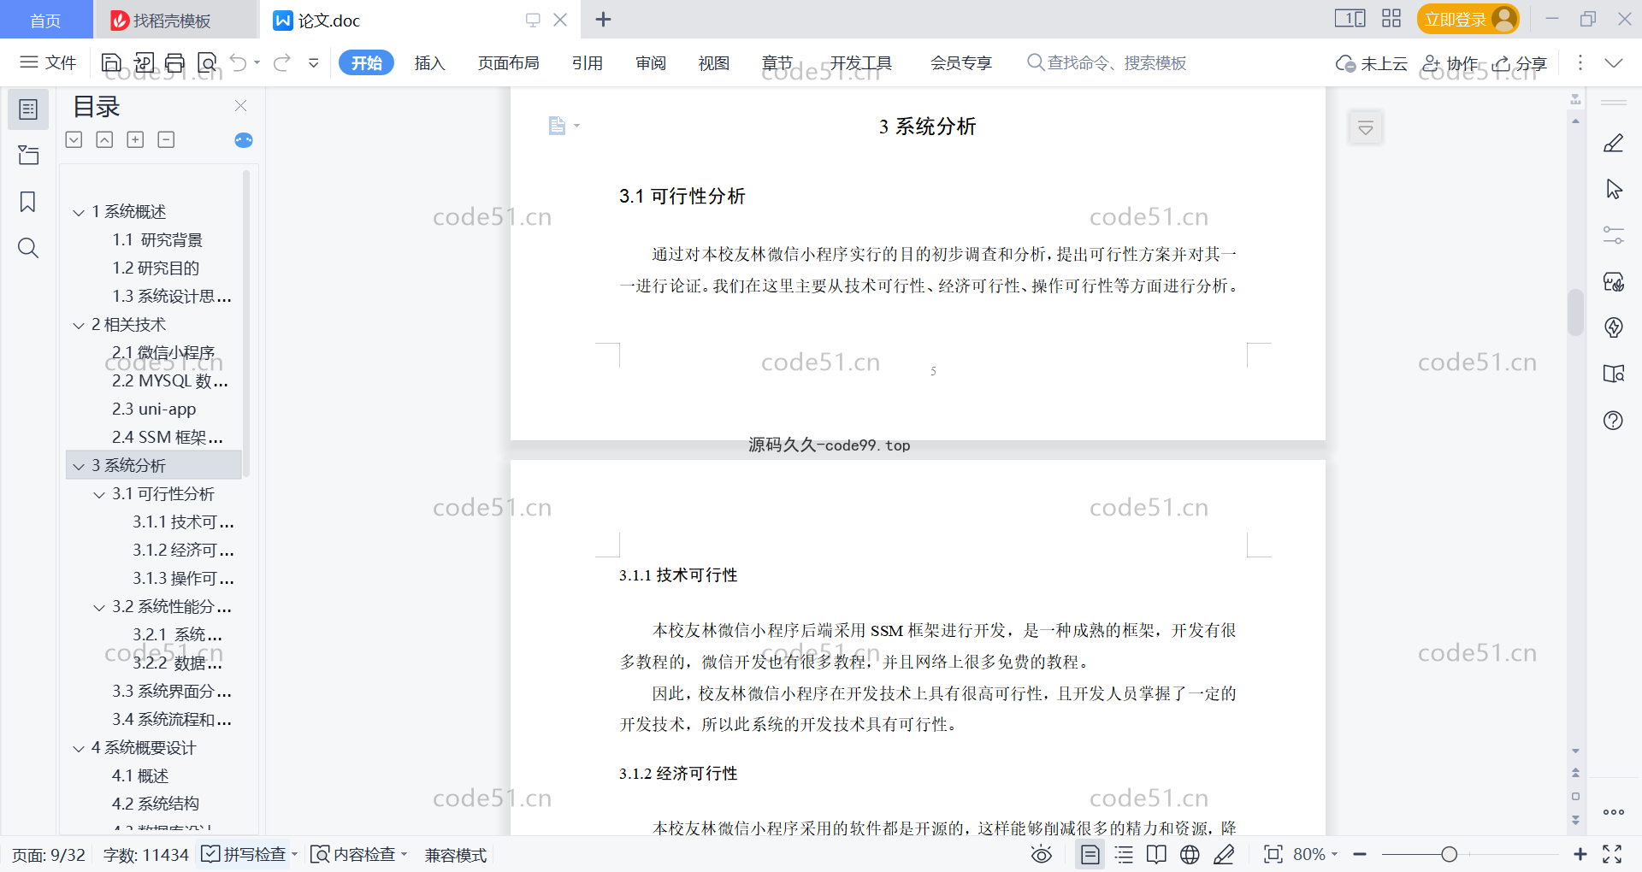Click the vertical document scrollbar thumb
Screen dimensions: 1642x872
1575,312
